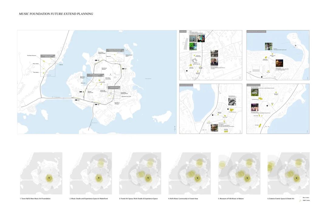Click the 'Bus 5 mins' legend entry
The height and width of the screenshot is (219, 328).
(306, 197)
